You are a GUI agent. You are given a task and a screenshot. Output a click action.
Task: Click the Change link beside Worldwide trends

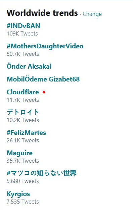(92, 14)
